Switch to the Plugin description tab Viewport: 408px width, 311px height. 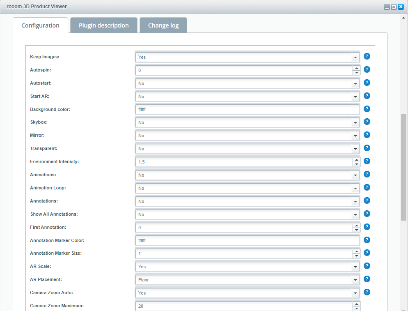[103, 25]
